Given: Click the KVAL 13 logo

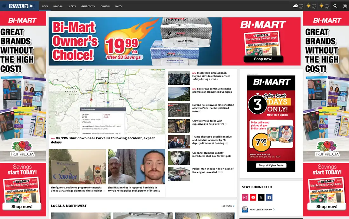Looking at the screenshot, I should pos(22,6).
